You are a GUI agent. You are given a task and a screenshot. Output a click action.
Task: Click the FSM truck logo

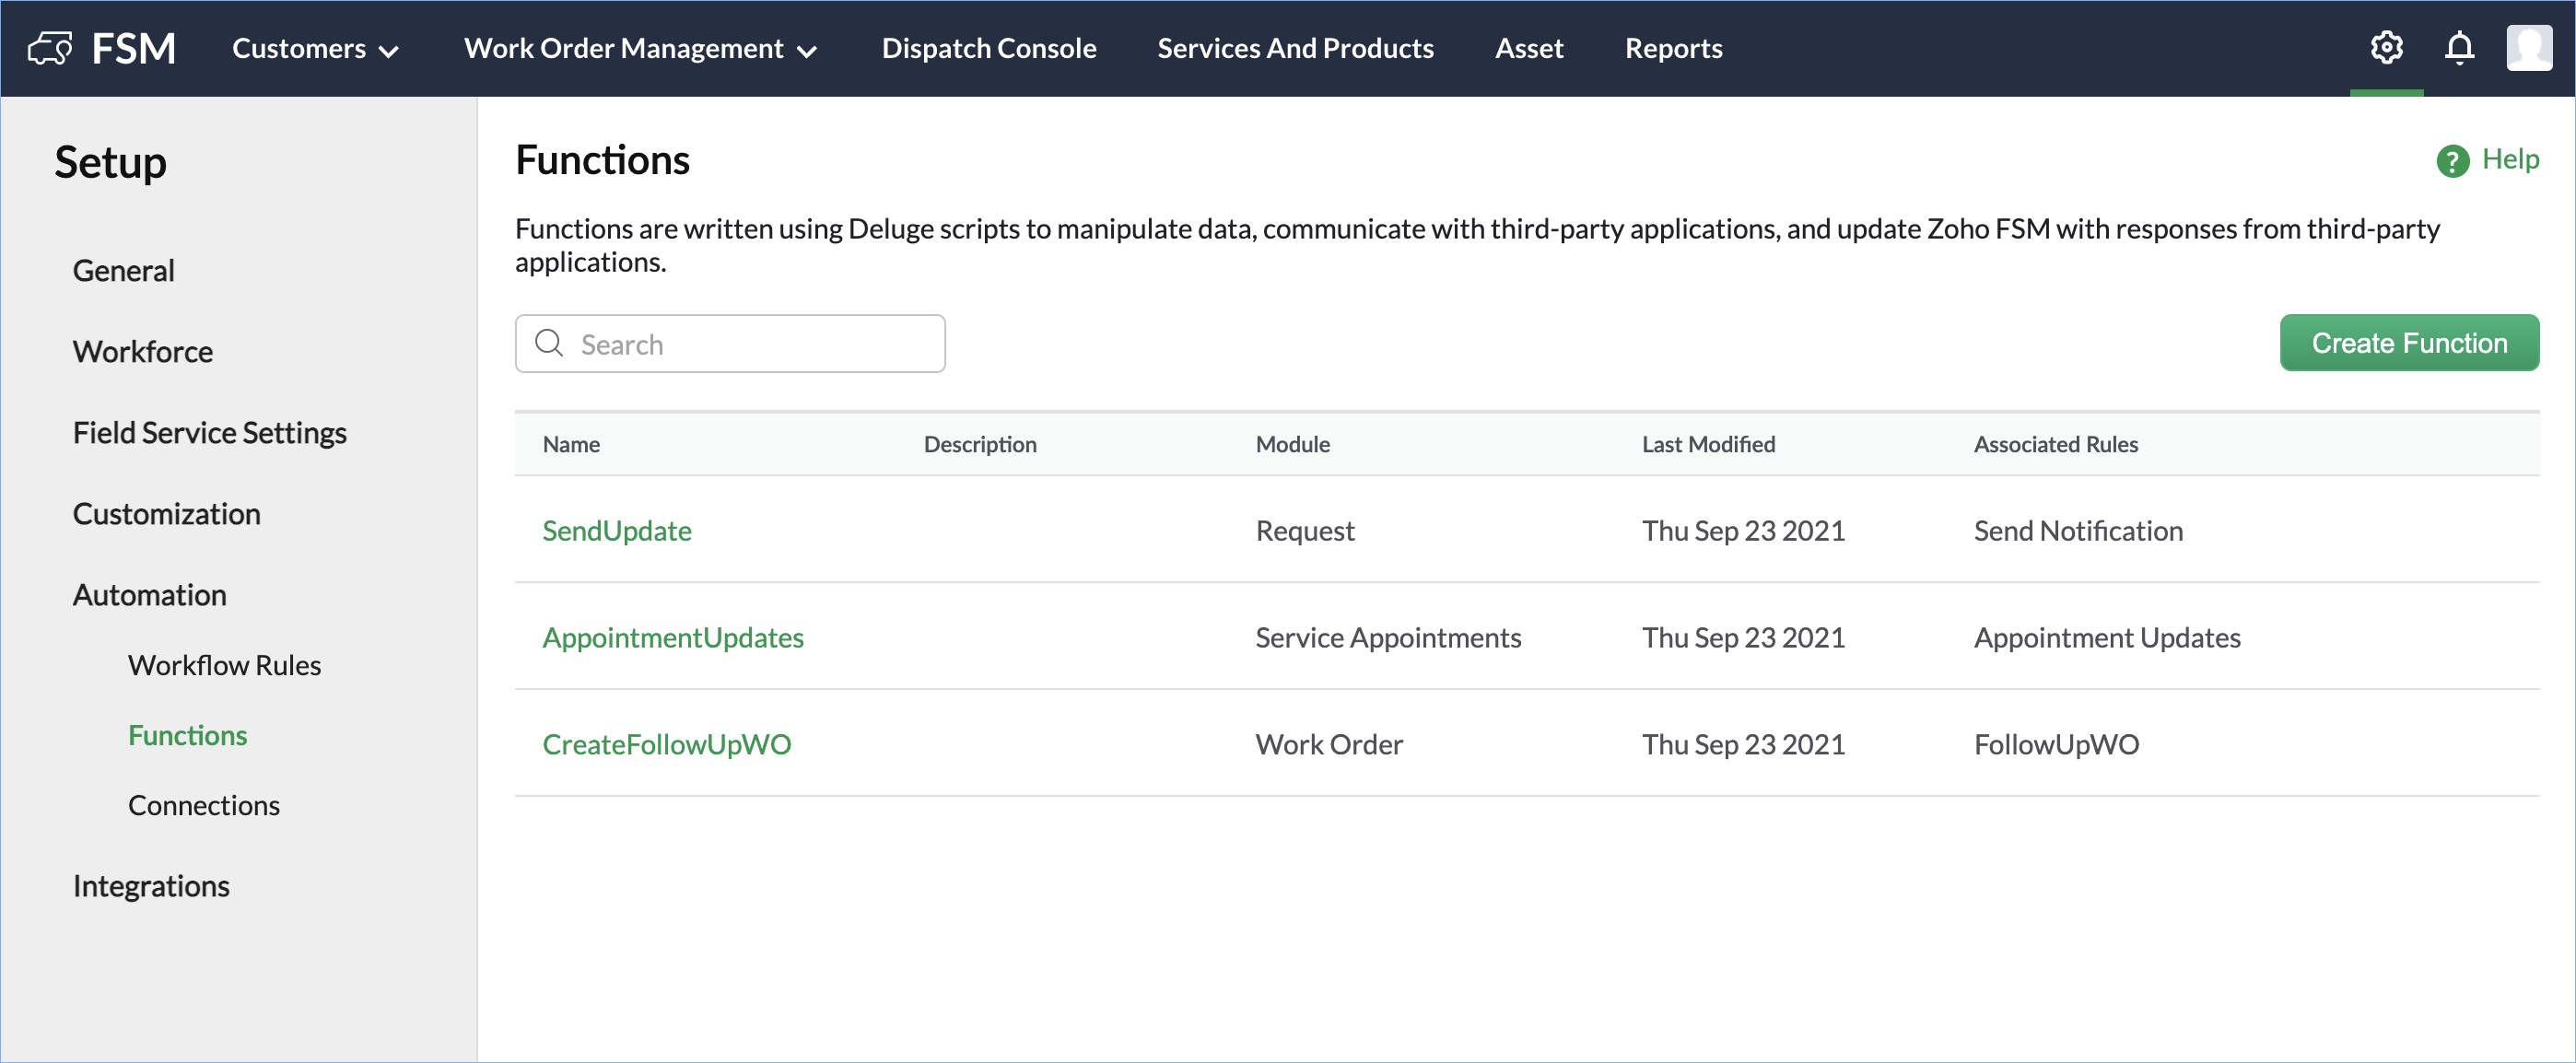click(50, 47)
